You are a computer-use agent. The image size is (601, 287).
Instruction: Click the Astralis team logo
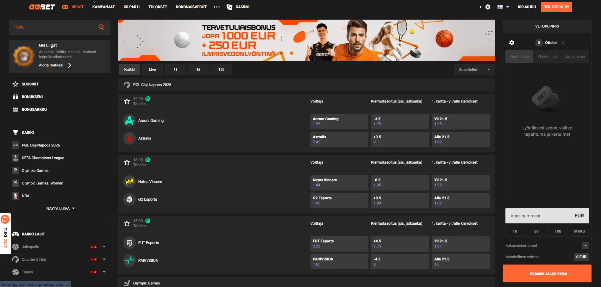pyautogui.click(x=129, y=138)
